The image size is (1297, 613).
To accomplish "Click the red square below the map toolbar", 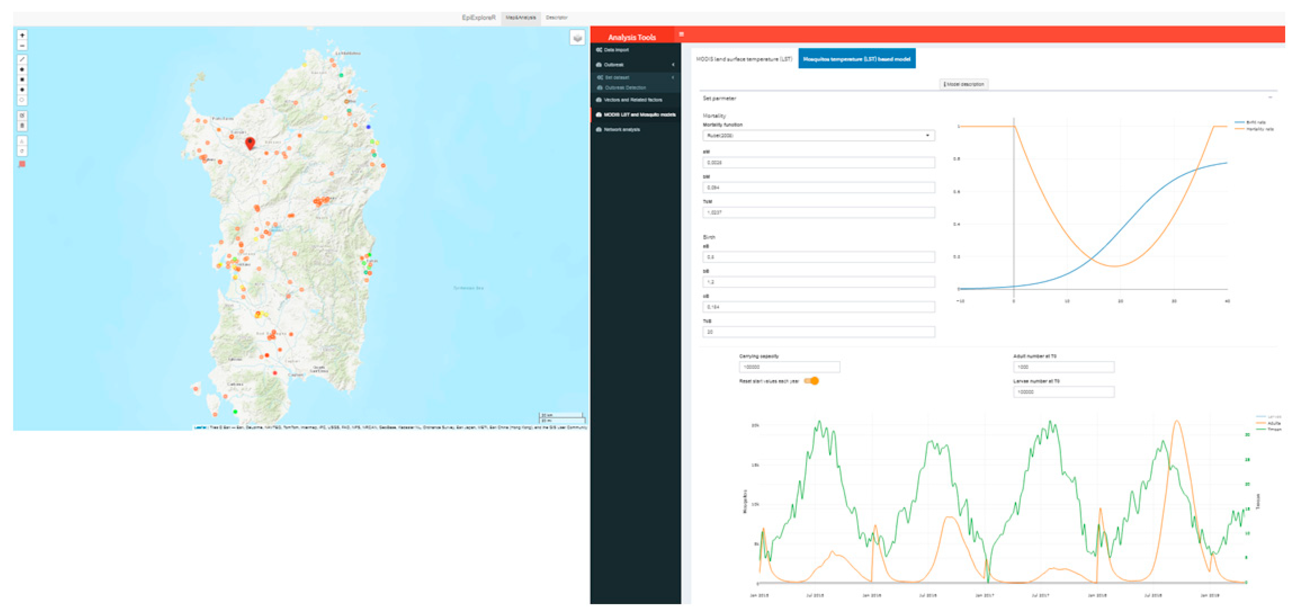I will (x=22, y=164).
